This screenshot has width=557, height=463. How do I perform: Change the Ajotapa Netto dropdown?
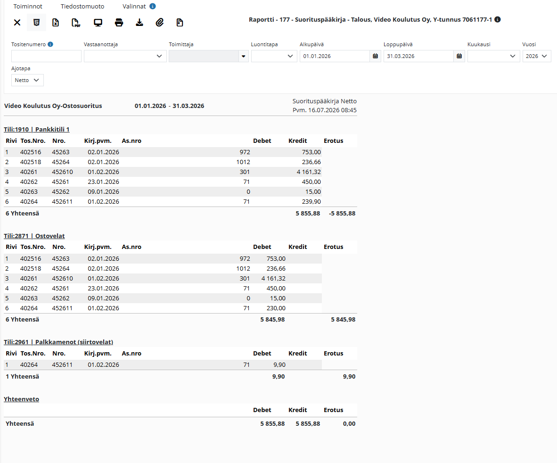coord(27,80)
